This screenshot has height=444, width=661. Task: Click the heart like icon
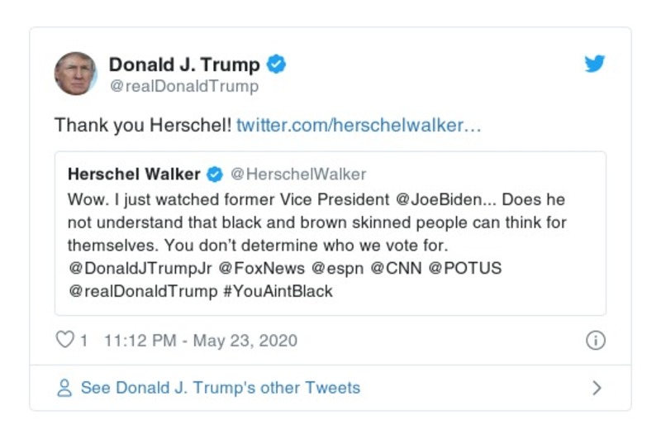(x=64, y=340)
